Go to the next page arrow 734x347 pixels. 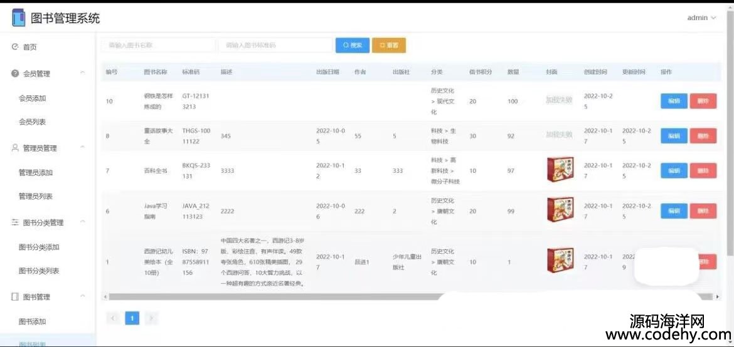tap(151, 318)
